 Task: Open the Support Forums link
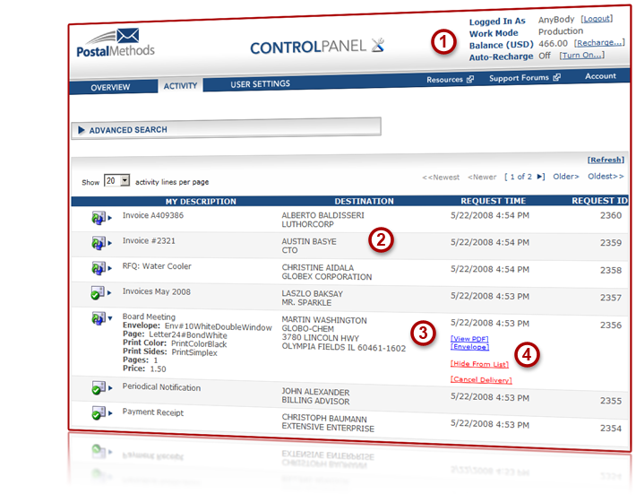(519, 77)
